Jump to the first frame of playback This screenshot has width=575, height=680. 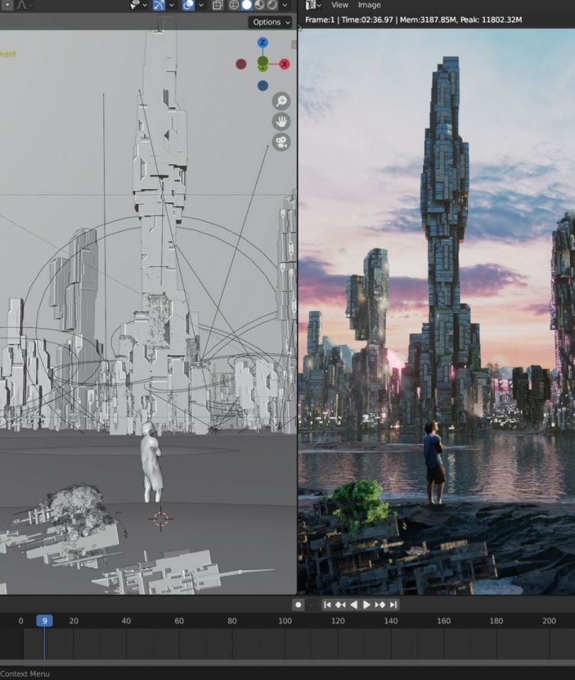327,604
